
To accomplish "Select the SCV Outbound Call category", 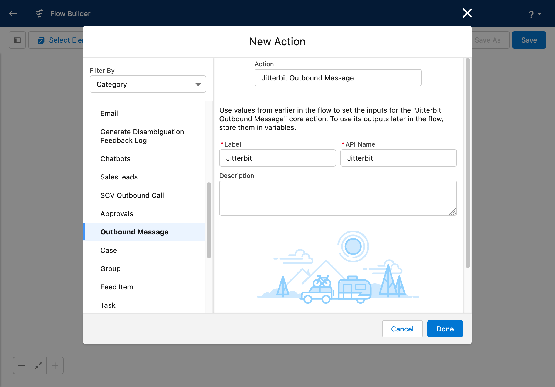I will (132, 195).
